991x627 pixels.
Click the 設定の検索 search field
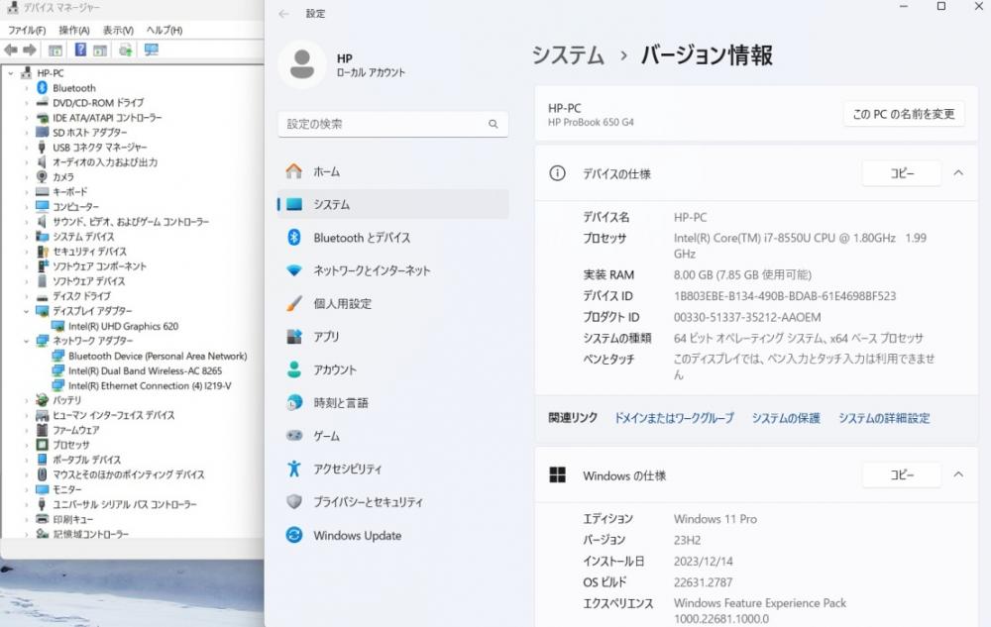click(x=393, y=125)
